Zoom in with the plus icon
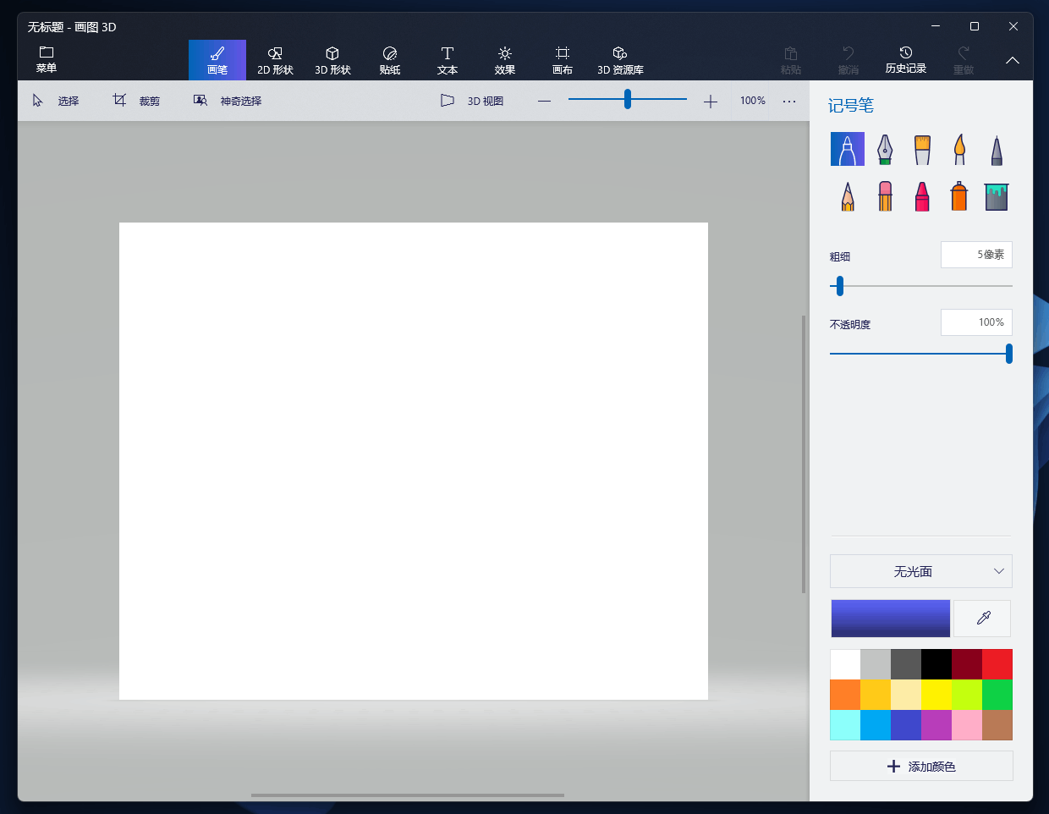This screenshot has height=814, width=1049. point(711,102)
